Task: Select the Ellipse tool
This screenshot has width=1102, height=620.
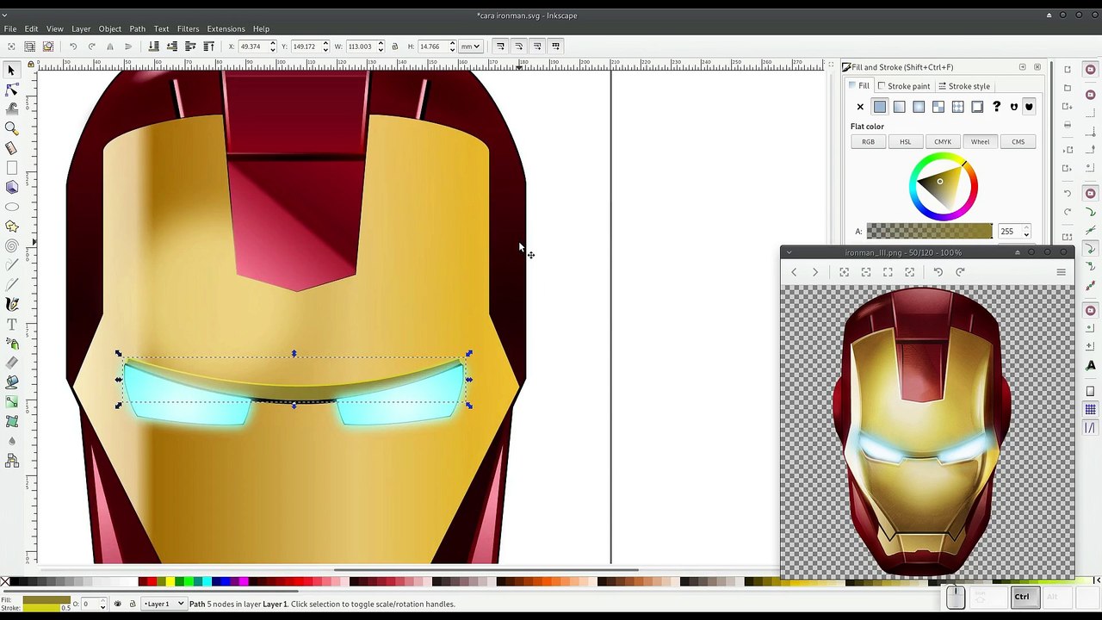Action: (12, 207)
